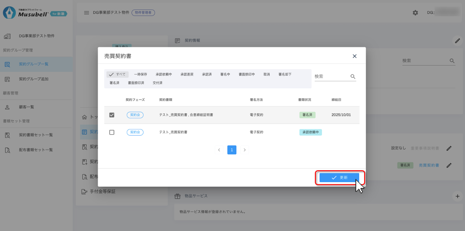Click the 検索 input field in dialog
The width and height of the screenshot is (465, 231).
(331, 77)
